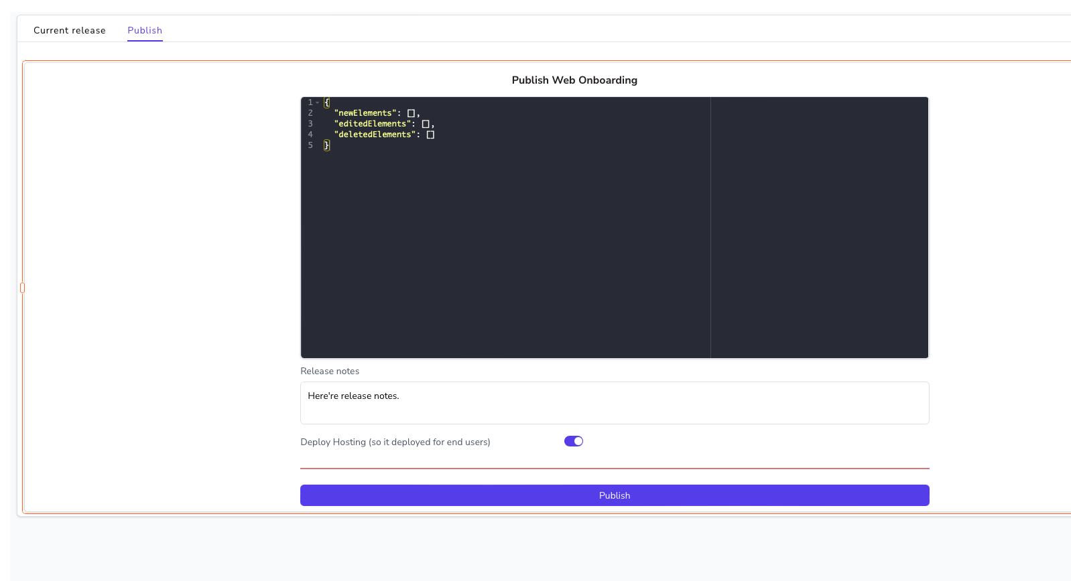Click the Deploy Hosting label text
1071x581 pixels.
[395, 442]
